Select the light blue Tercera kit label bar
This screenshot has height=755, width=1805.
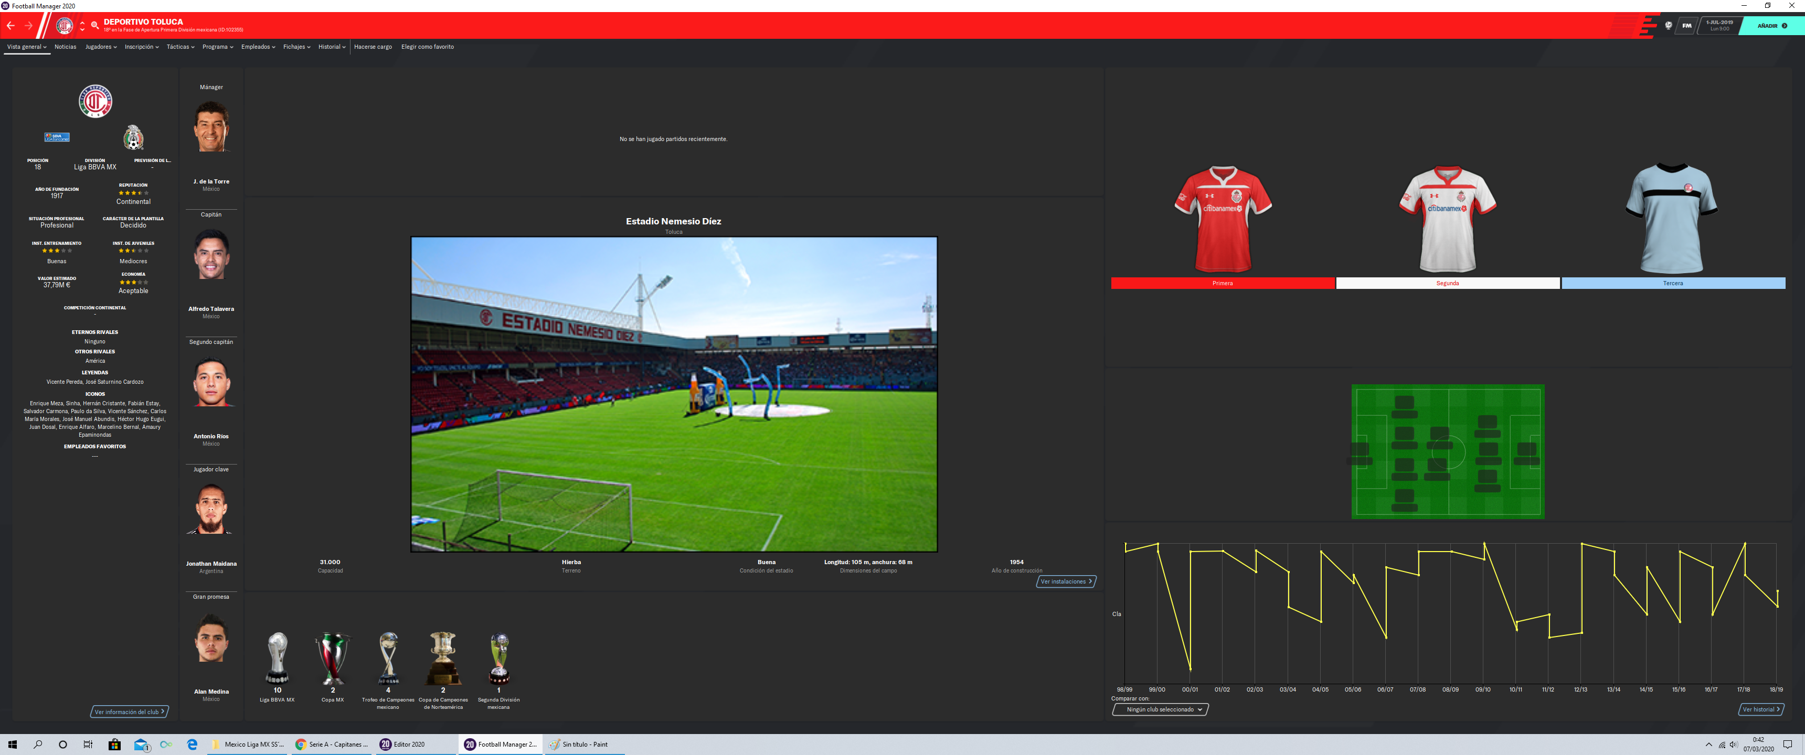coord(1673,283)
